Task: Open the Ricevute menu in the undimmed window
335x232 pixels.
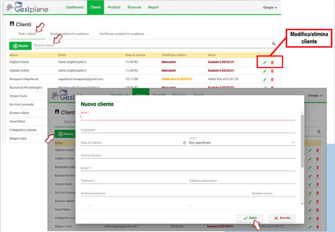Action: click(134, 7)
